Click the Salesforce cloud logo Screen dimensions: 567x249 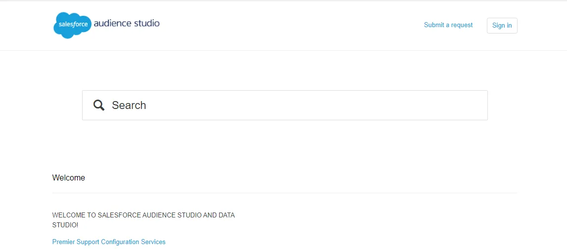pyautogui.click(x=72, y=25)
